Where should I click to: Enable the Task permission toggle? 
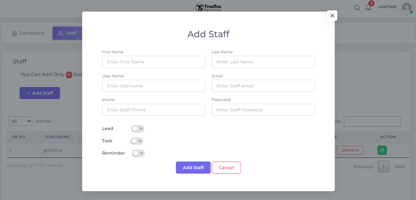tap(137, 141)
